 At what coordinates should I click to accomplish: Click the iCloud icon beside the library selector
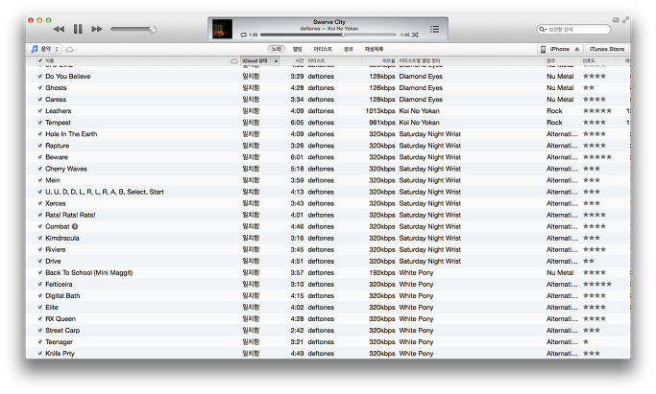coord(70,49)
